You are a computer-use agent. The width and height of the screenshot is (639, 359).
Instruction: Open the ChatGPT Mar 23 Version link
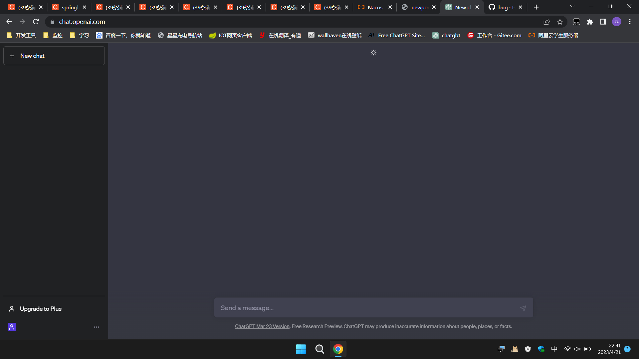point(262,326)
